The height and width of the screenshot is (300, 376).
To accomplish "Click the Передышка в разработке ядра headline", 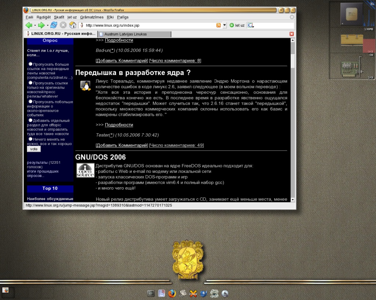I will click(x=133, y=73).
